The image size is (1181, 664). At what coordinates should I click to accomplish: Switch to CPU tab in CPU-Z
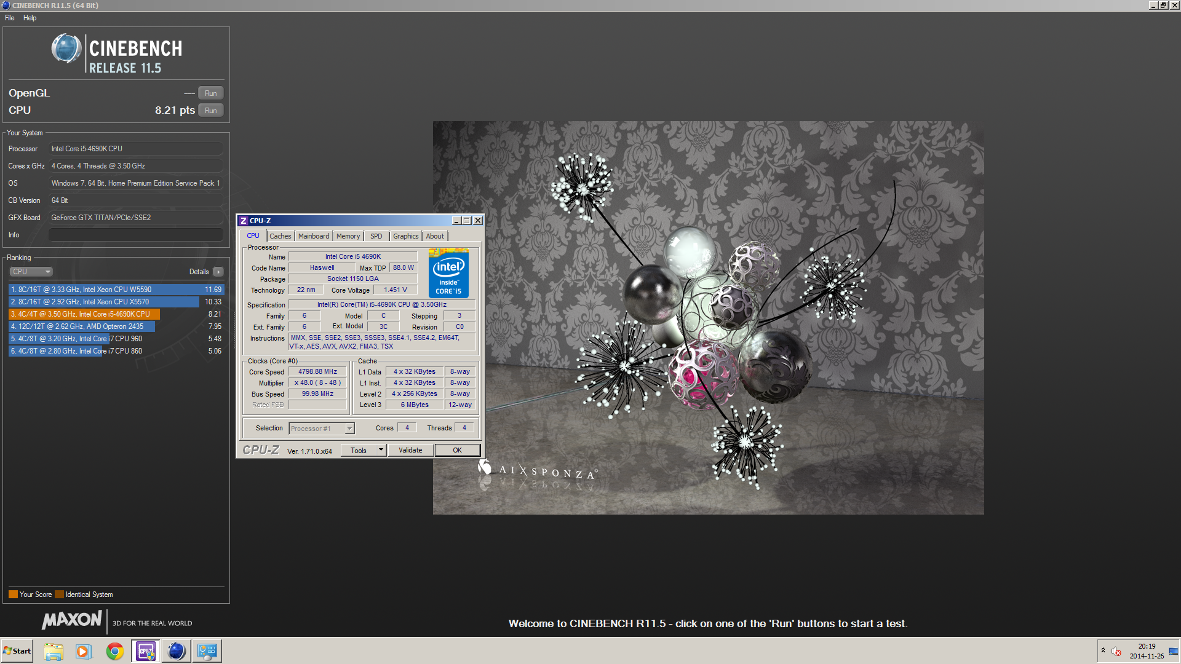[x=253, y=236]
